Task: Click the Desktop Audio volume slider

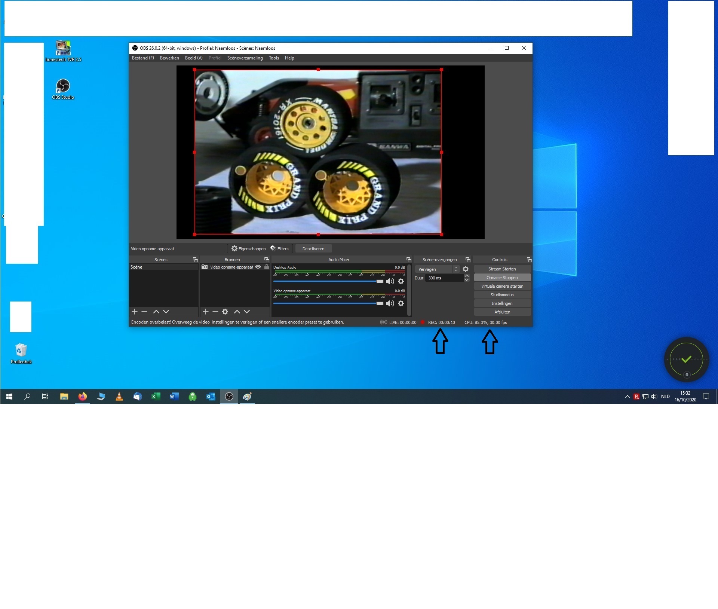Action: pyautogui.click(x=325, y=281)
